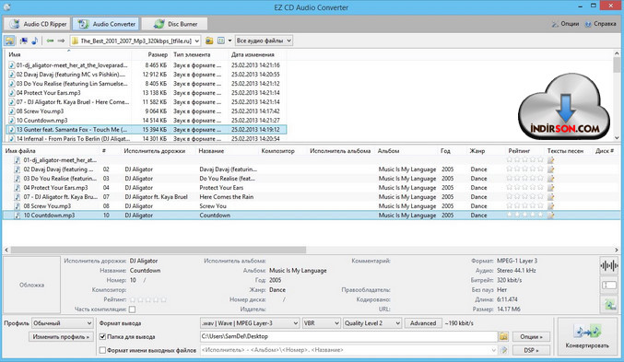Click the DSP » button
Image resolution: width=624 pixels, height=362 pixels.
point(531,350)
